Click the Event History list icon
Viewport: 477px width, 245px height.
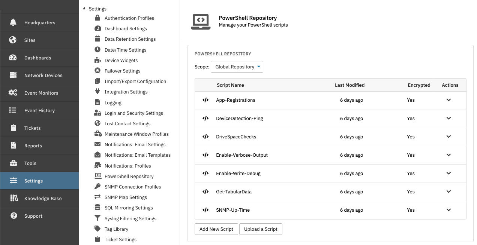click(x=13, y=110)
